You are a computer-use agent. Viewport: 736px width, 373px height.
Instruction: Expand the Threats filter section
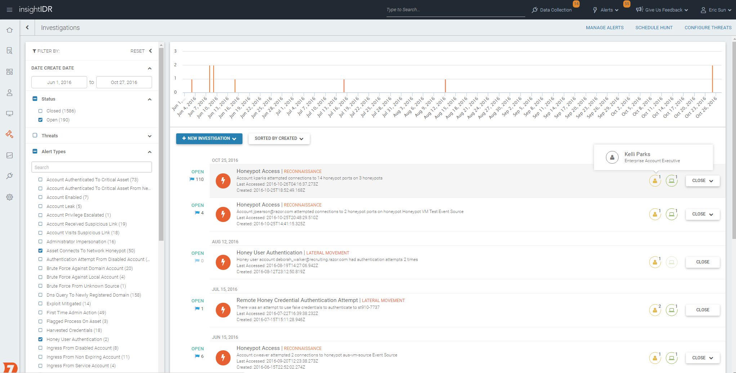click(150, 136)
